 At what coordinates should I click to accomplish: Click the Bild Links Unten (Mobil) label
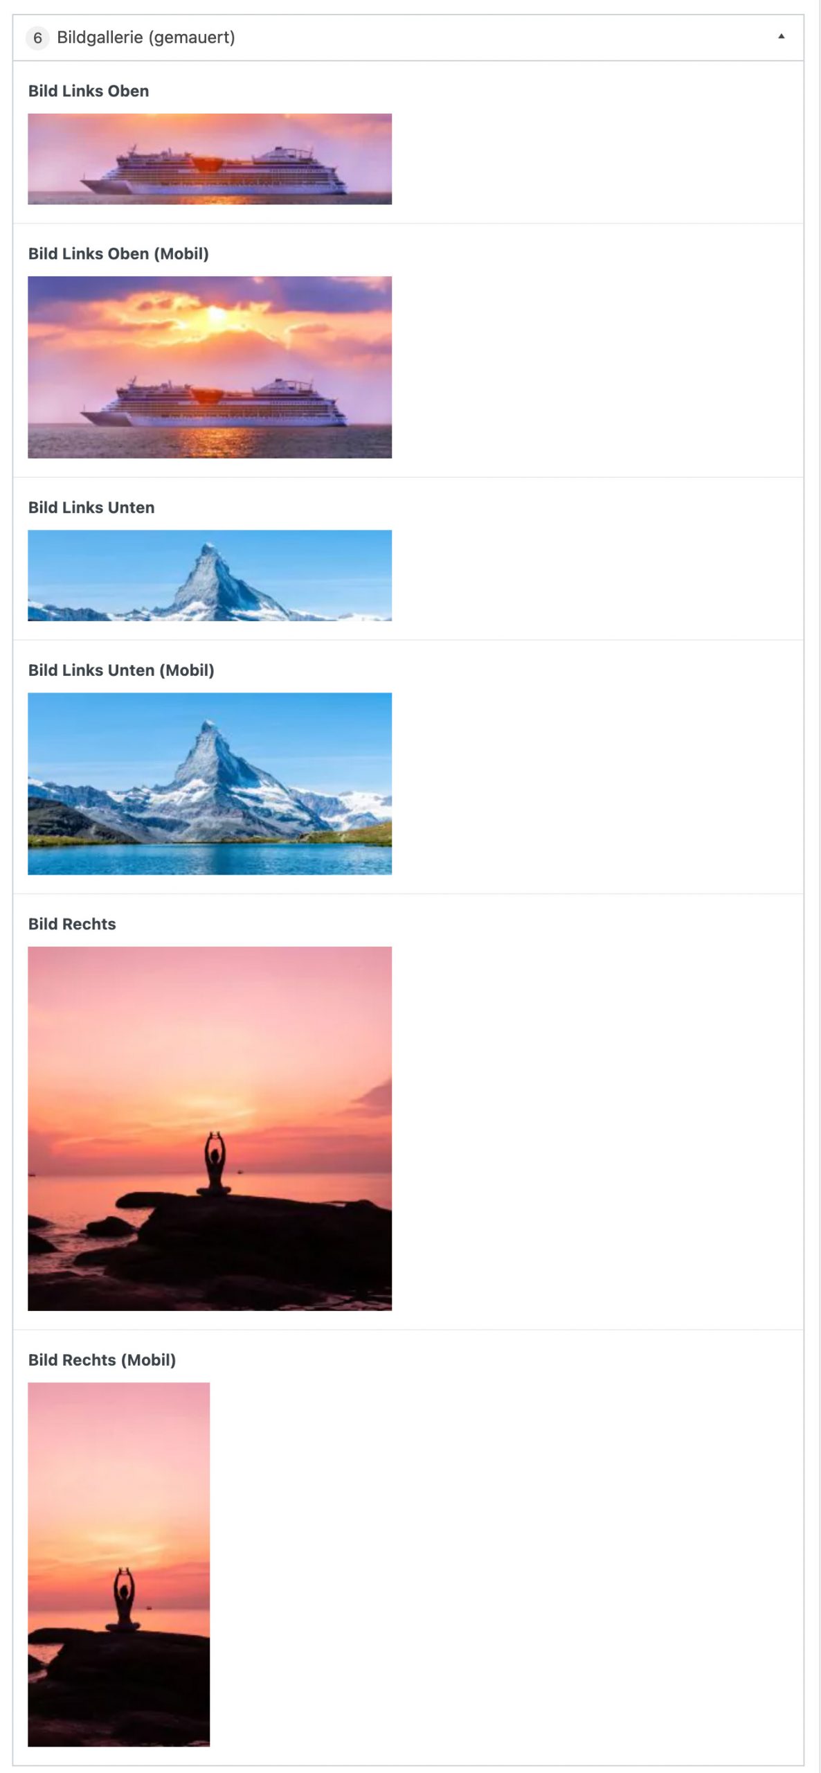pyautogui.click(x=121, y=670)
